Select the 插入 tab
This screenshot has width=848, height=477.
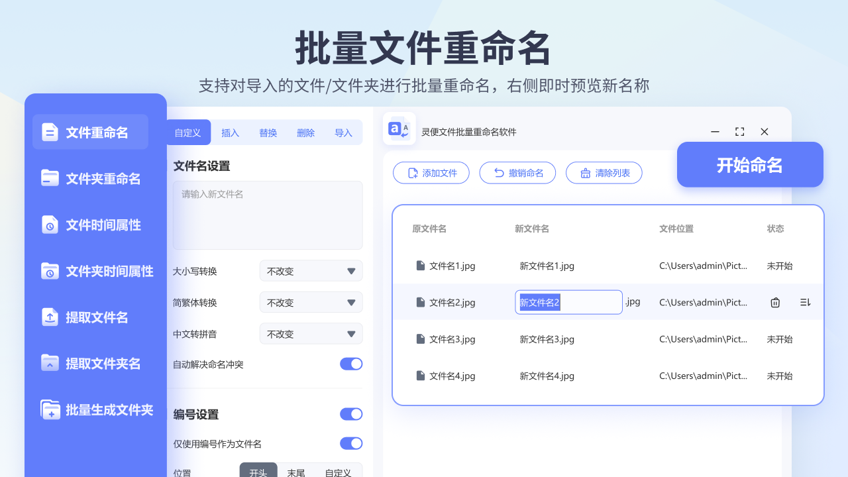click(x=230, y=132)
